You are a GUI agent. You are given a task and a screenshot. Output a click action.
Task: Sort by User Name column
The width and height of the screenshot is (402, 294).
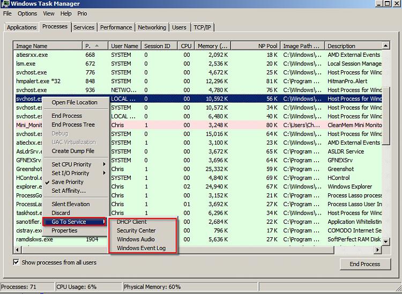(124, 46)
